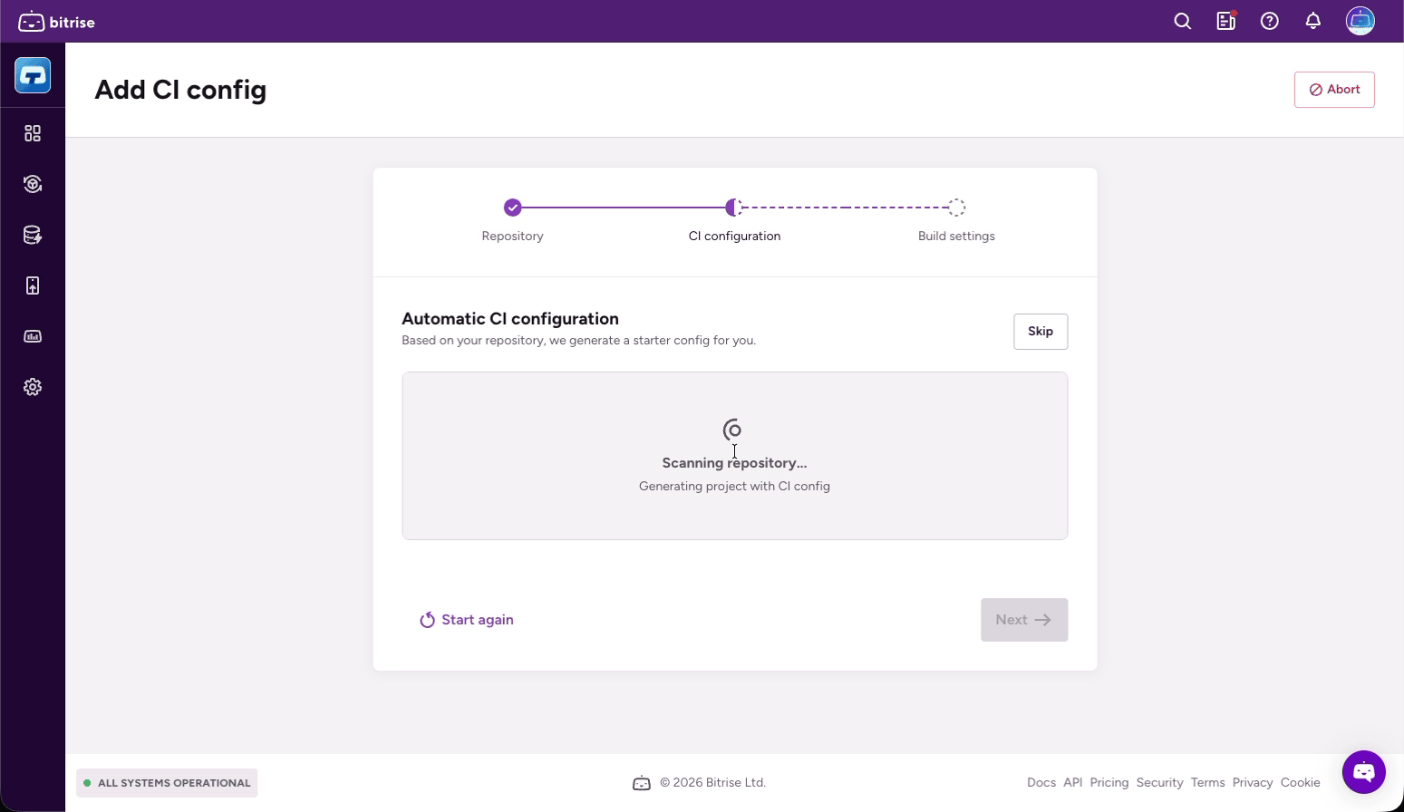
Task: Open the Privacy footer link
Action: [x=1253, y=783]
